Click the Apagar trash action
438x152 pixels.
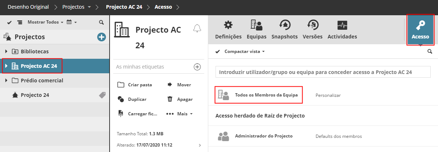(180, 99)
